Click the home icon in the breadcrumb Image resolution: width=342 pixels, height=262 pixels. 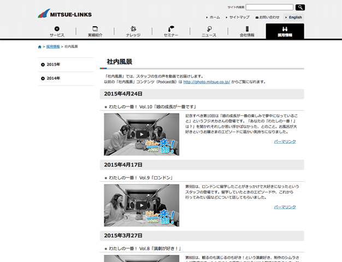(39, 47)
